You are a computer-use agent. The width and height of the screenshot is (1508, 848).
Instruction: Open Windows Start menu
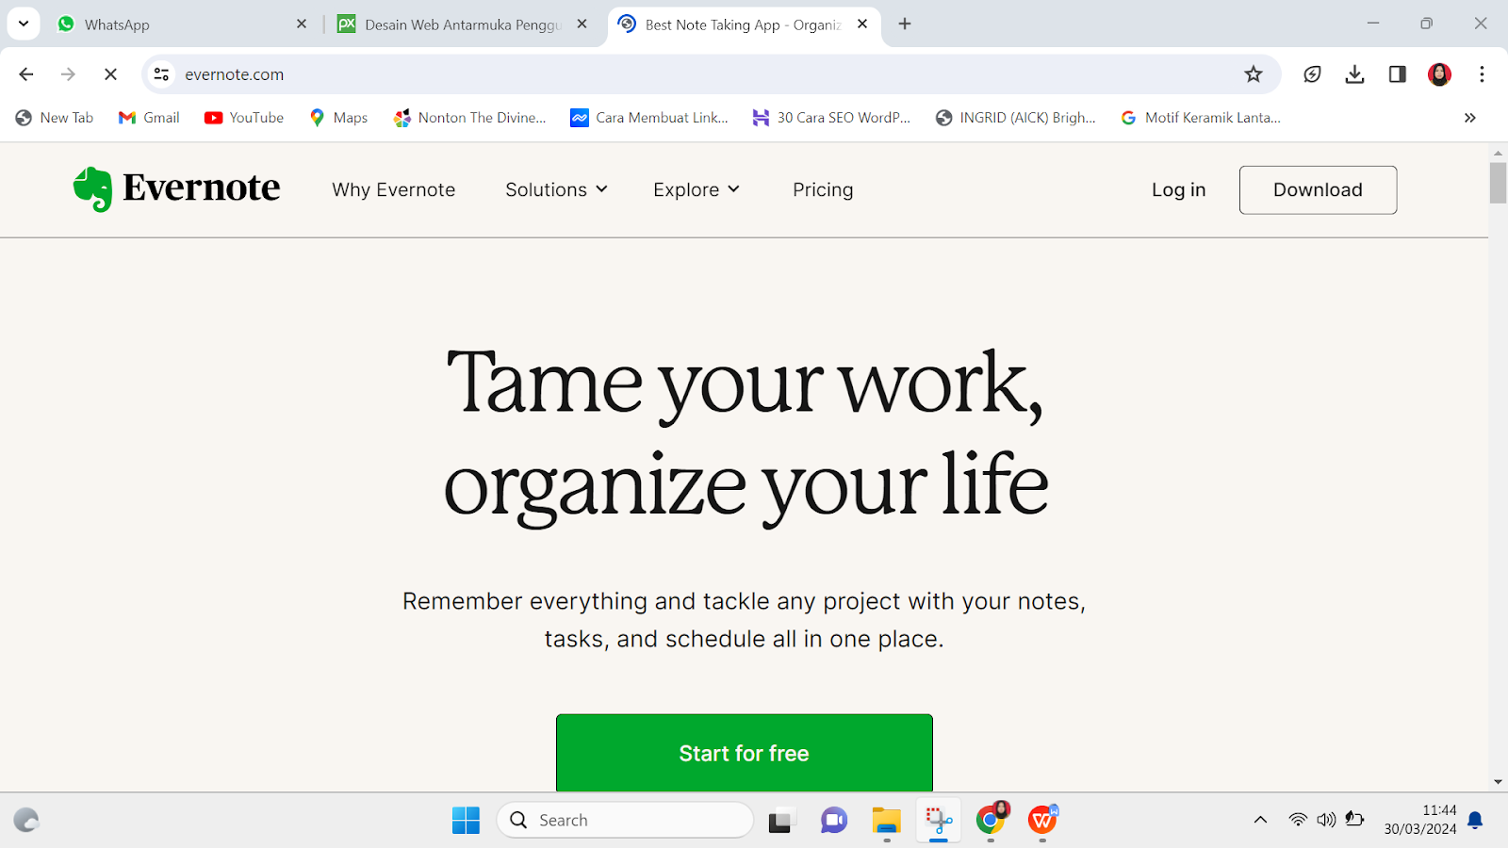click(466, 821)
